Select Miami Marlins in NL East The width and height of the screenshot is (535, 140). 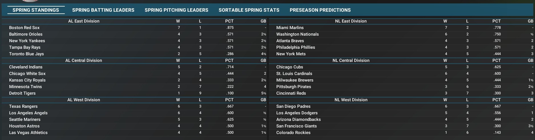point(290,28)
